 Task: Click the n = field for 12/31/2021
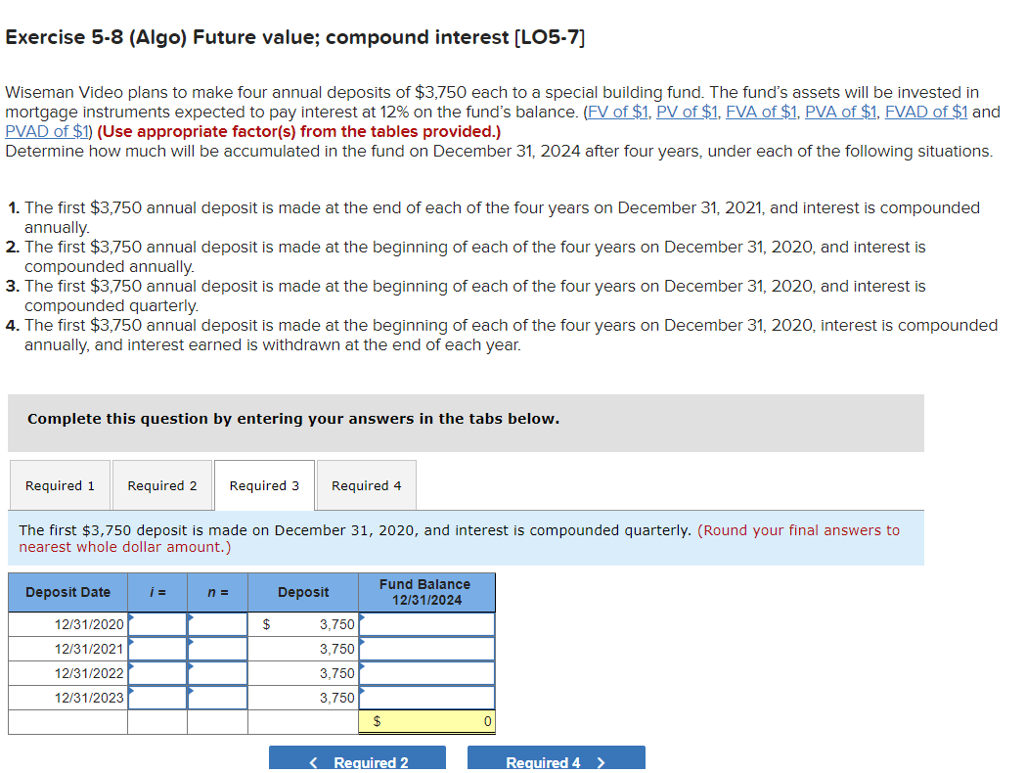click(x=217, y=649)
